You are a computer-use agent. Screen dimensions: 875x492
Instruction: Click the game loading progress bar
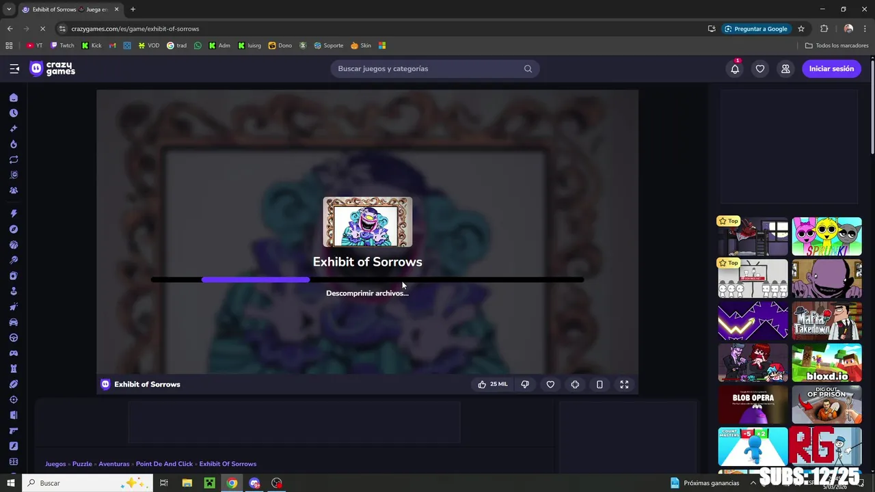tap(367, 279)
